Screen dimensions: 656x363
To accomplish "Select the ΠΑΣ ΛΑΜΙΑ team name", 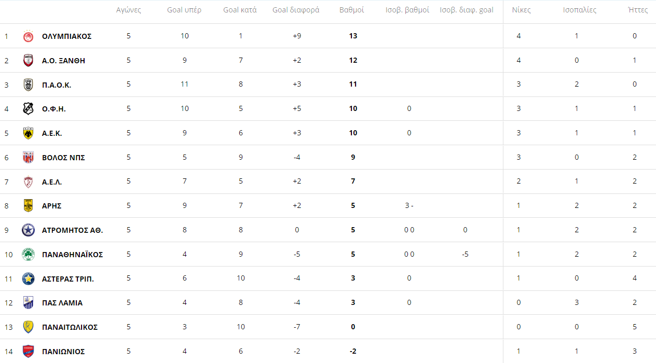I will (x=62, y=303).
